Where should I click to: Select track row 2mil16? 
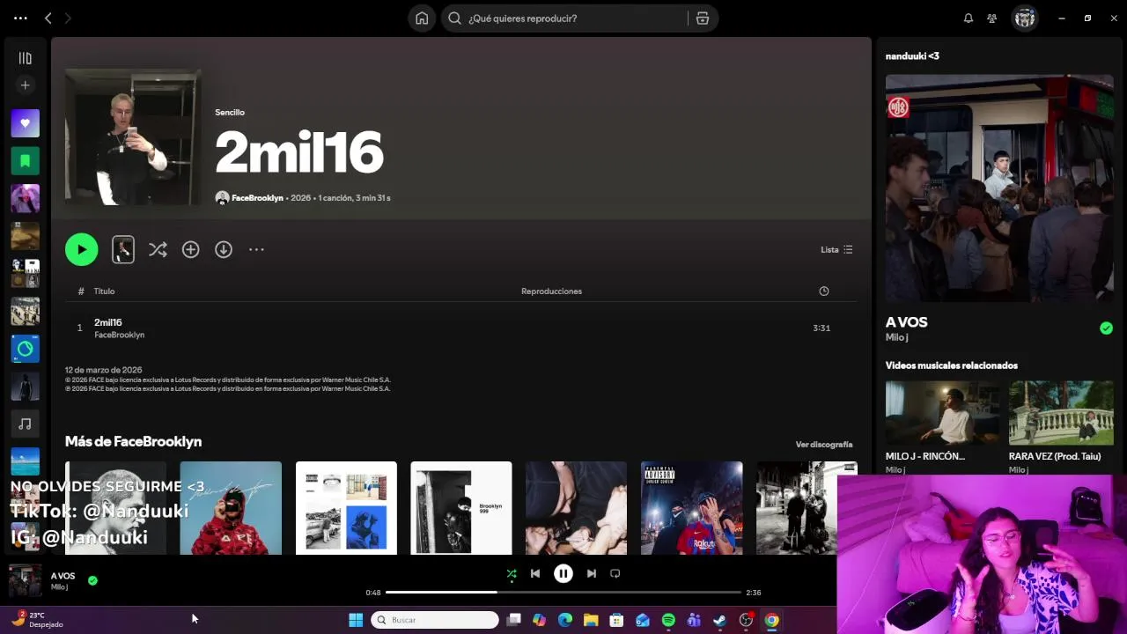click(x=460, y=328)
